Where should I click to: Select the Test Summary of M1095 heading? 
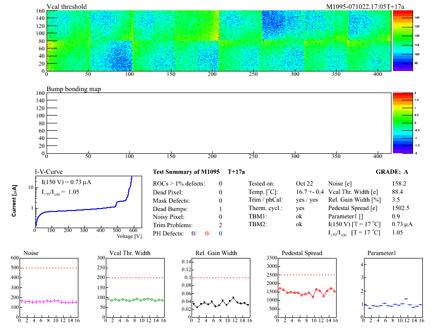point(186,172)
